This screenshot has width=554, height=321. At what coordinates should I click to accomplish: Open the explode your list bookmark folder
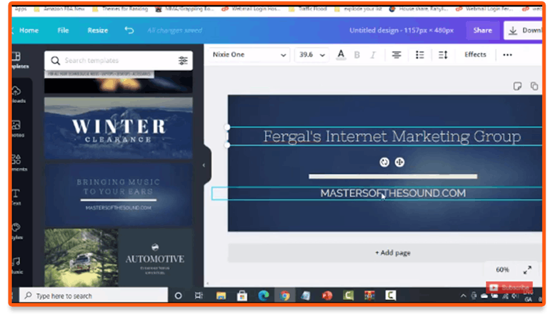click(358, 9)
